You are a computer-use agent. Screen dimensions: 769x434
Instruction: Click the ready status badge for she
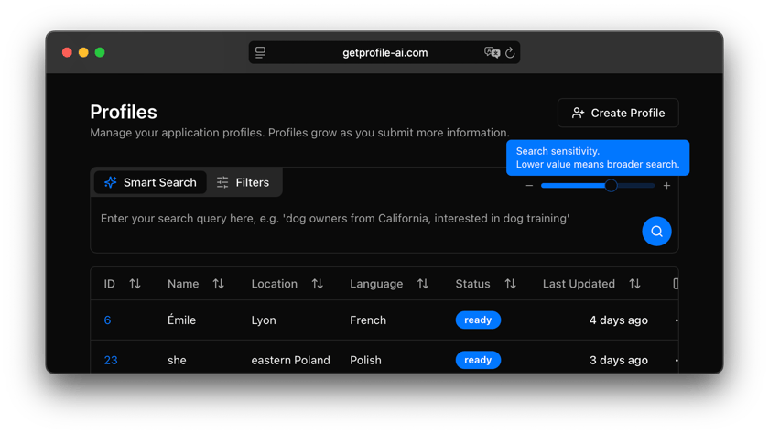[x=478, y=360]
